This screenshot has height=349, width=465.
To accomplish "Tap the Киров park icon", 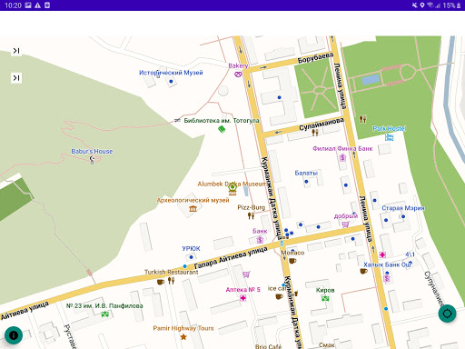I will click(325, 298).
